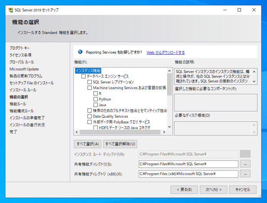Screen dimensions: 267x203
Task: Select 機能ルール step in sidebar
Action: (18, 104)
